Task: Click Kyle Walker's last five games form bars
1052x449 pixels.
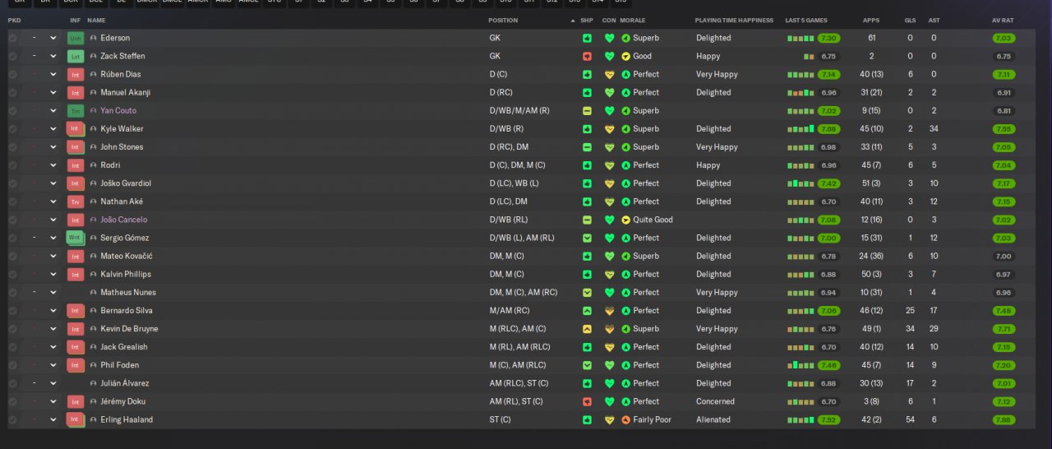Action: point(801,129)
